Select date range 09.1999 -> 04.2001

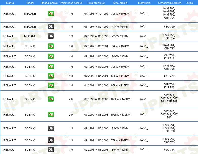pyautogui.click(x=96, y=46)
